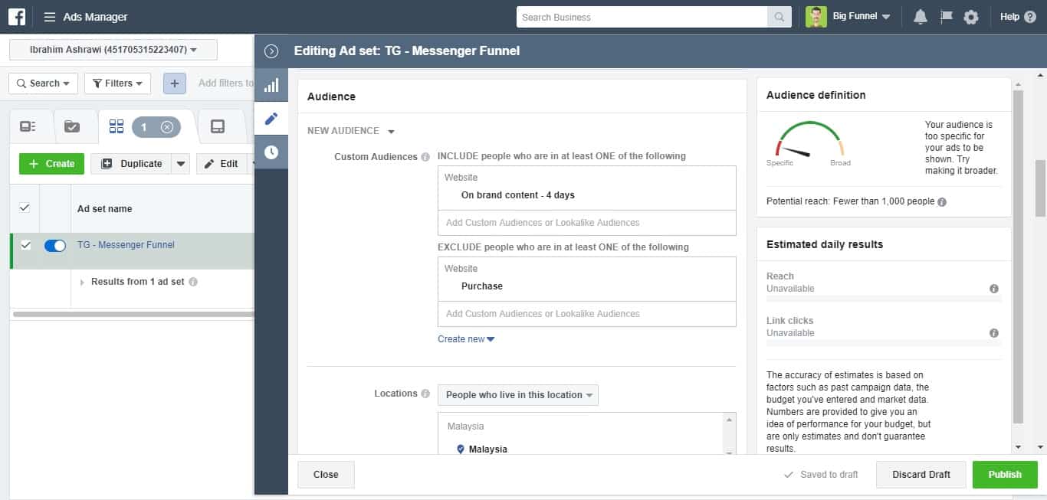The height and width of the screenshot is (500, 1047).
Task: Open the Ads Manager hamburger menu
Action: (x=49, y=17)
